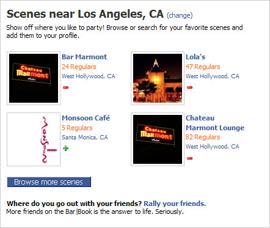Open the Monsoon Café title link

(x=86, y=118)
